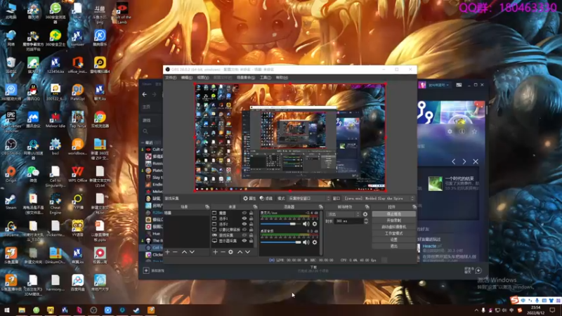The width and height of the screenshot is (562, 316).
Task: Increase the 时长 transition duration stepper
Action: tap(365, 220)
